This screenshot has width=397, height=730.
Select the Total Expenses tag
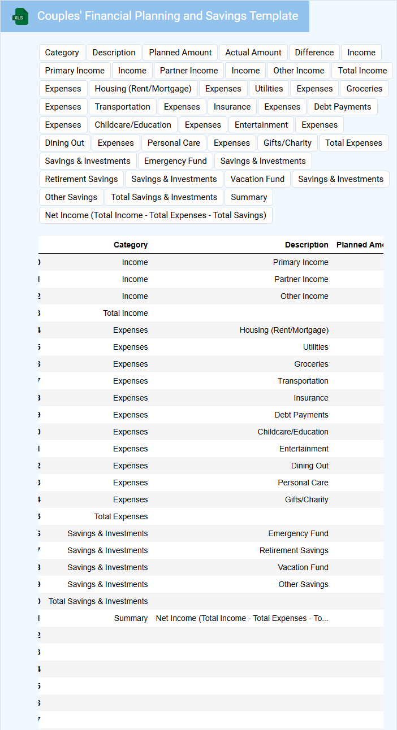(353, 143)
